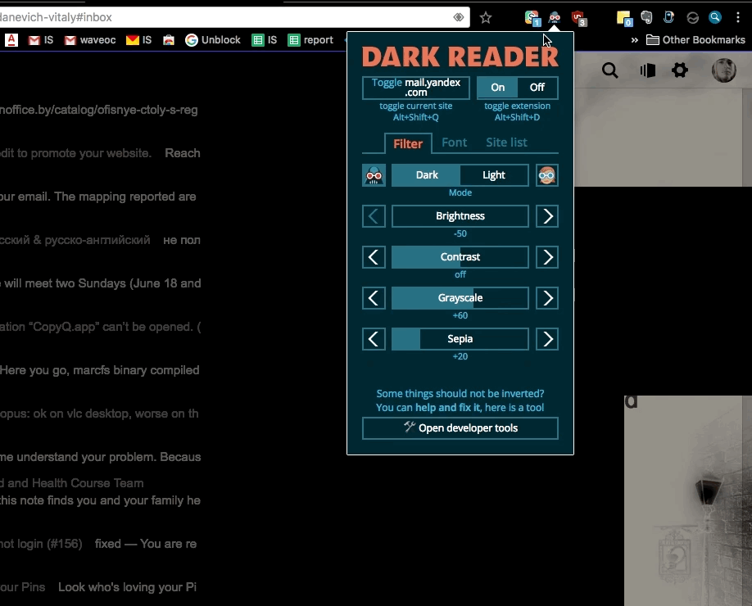
Task: Open the email about not login (#156) fixed
Action: (x=100, y=544)
